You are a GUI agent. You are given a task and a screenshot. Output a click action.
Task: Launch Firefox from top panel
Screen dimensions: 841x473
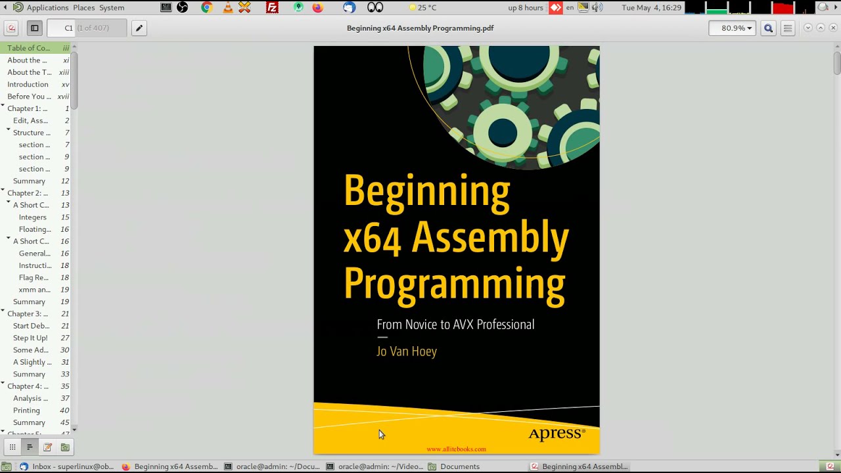tap(317, 7)
